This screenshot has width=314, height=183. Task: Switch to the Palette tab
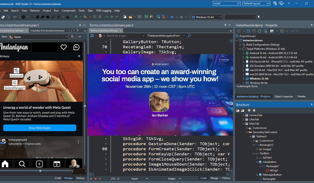click(x=302, y=96)
